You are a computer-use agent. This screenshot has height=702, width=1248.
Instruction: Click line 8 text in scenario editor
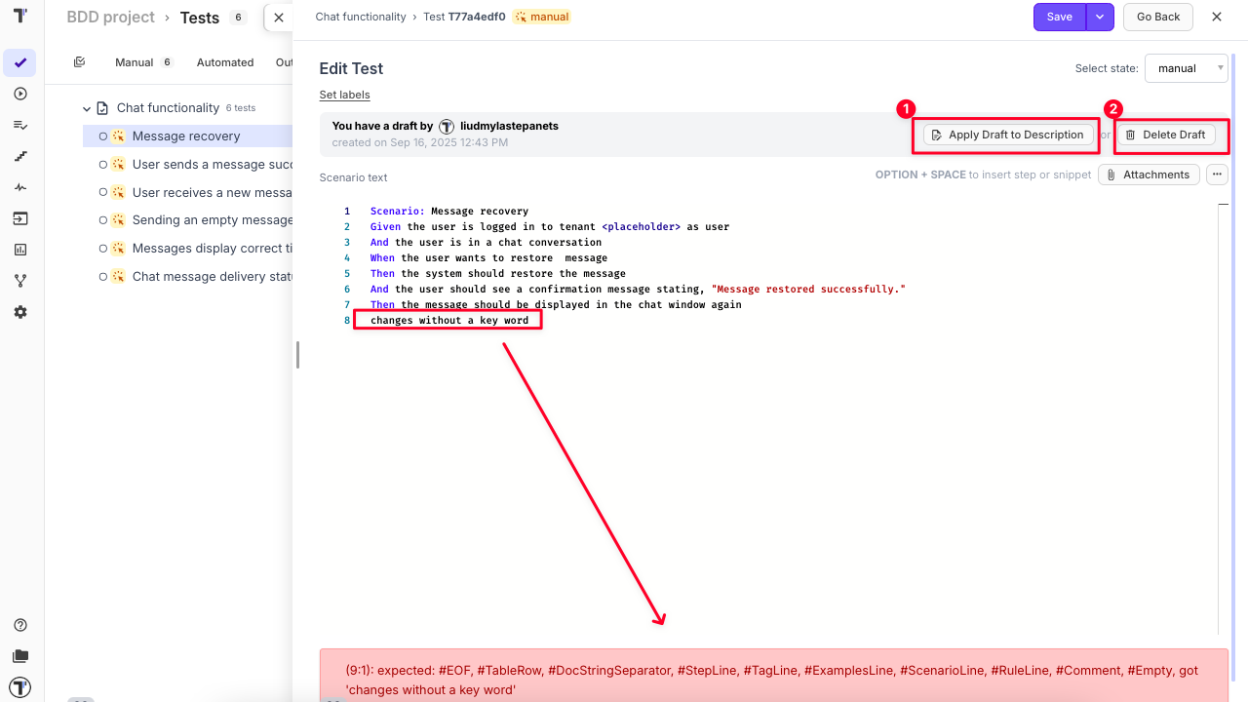(x=449, y=320)
